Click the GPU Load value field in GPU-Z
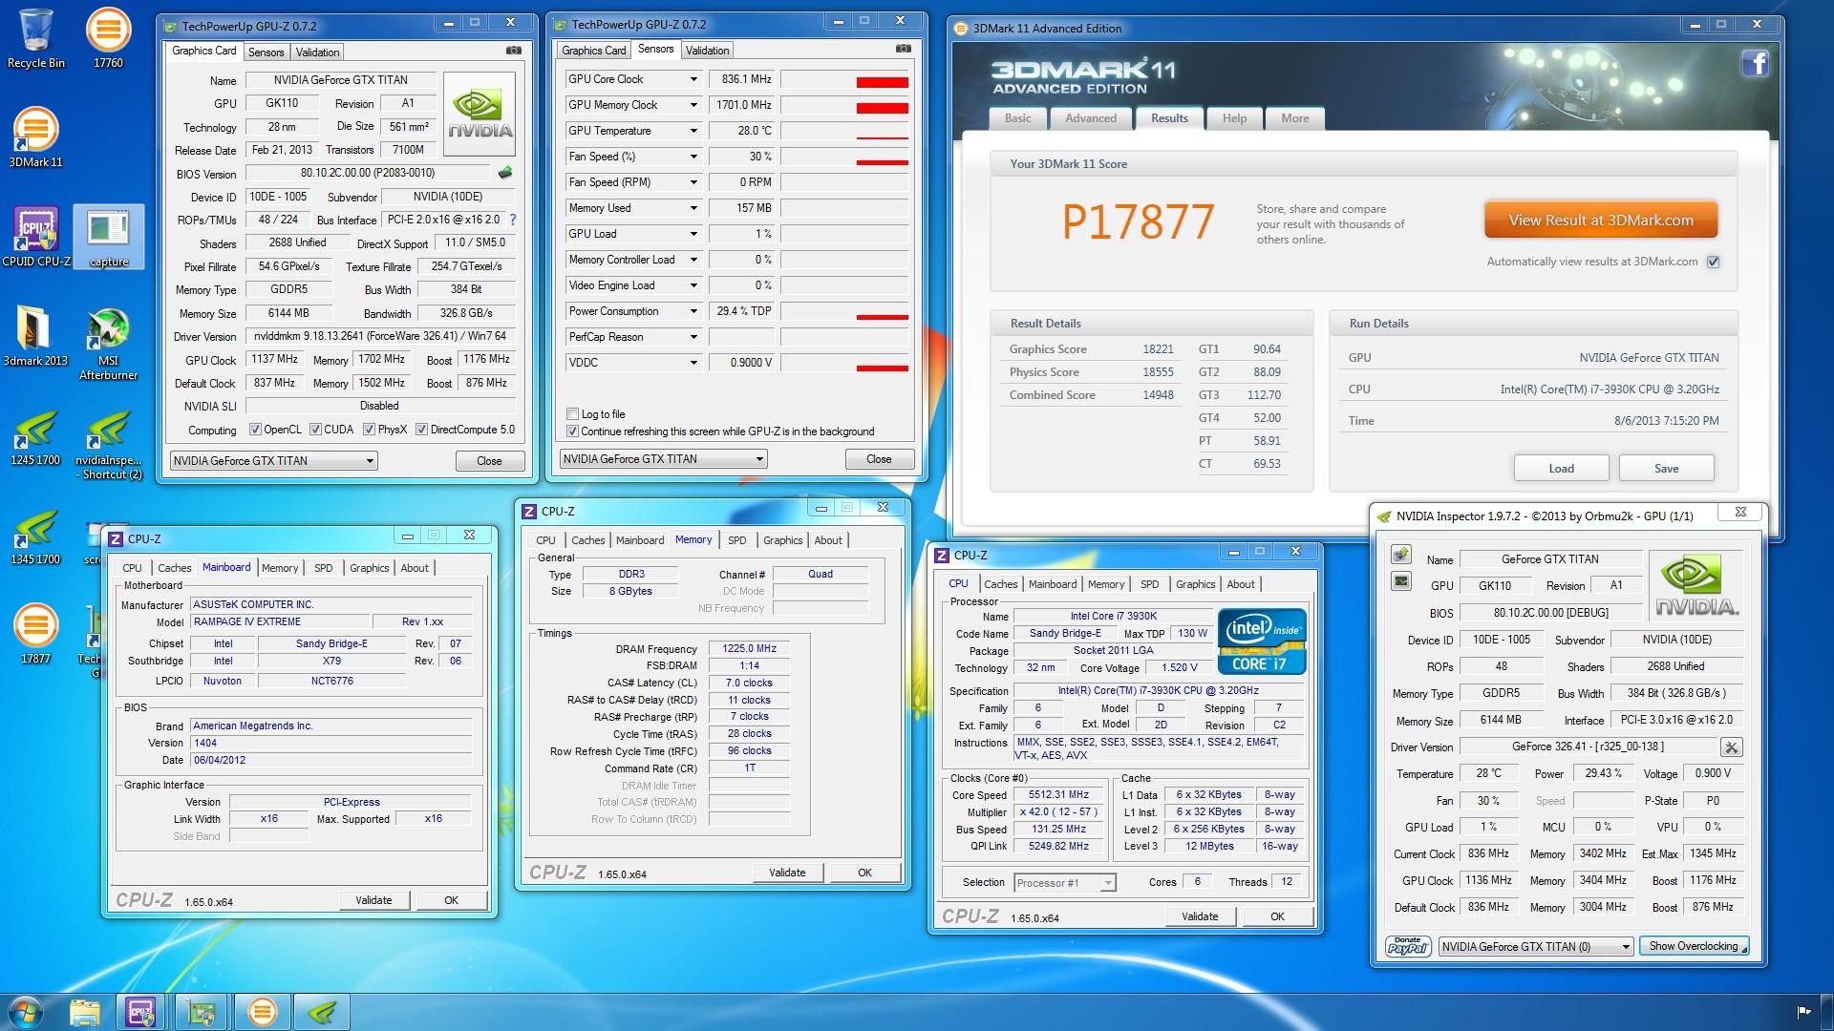 [741, 234]
